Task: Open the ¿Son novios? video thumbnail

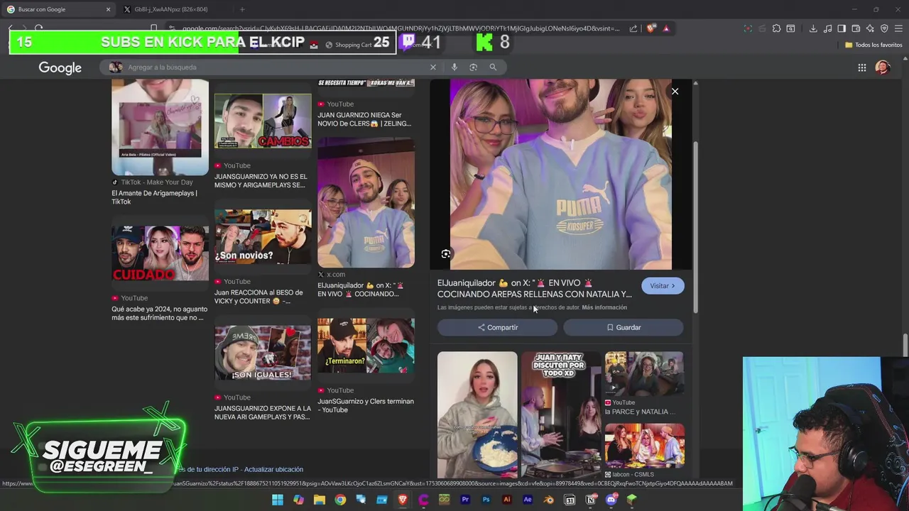Action: tap(263, 236)
